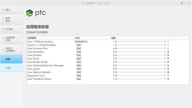The height and width of the screenshot is (108, 192).
Task: Click retry icon for Creo Layout
Action: point(165,69)
